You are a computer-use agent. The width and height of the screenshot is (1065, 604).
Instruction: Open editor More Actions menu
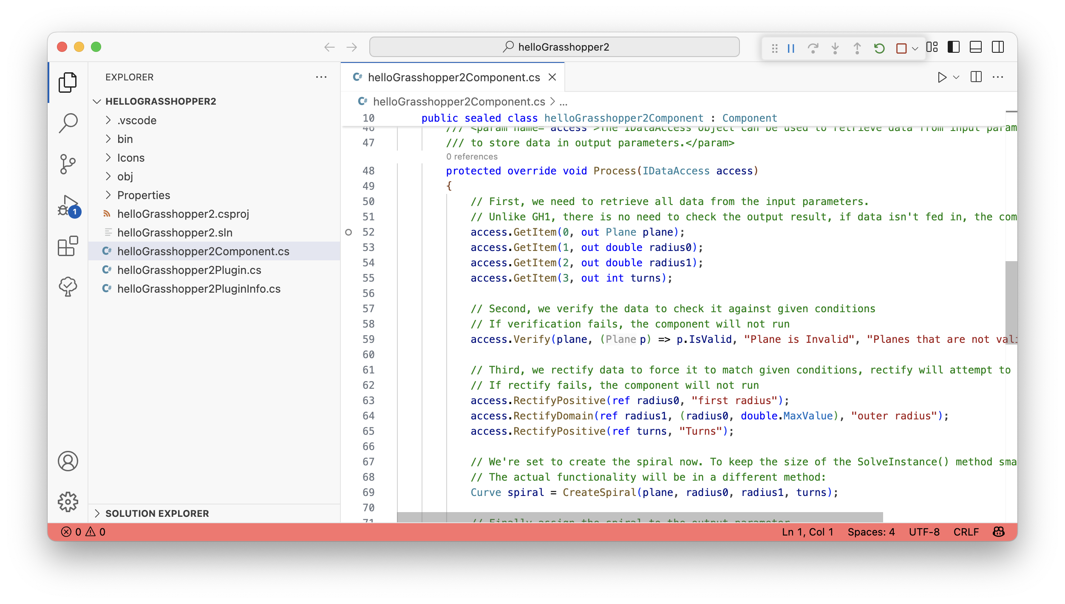point(998,77)
